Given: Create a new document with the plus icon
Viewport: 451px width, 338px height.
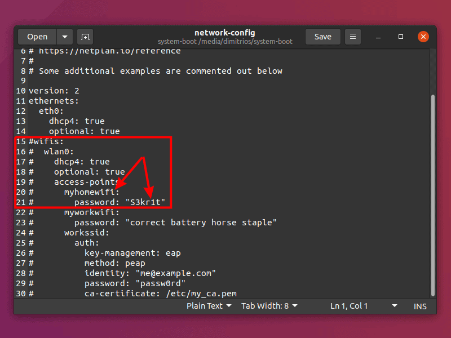Looking at the screenshot, I should tap(85, 37).
